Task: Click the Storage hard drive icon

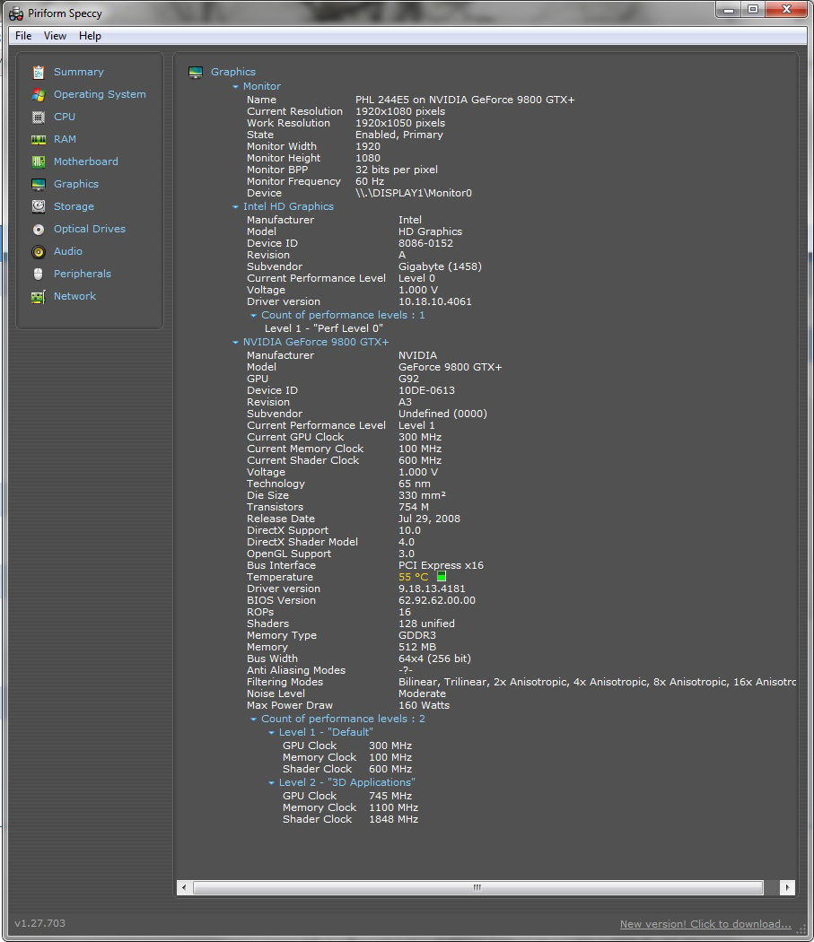Action: pos(38,206)
